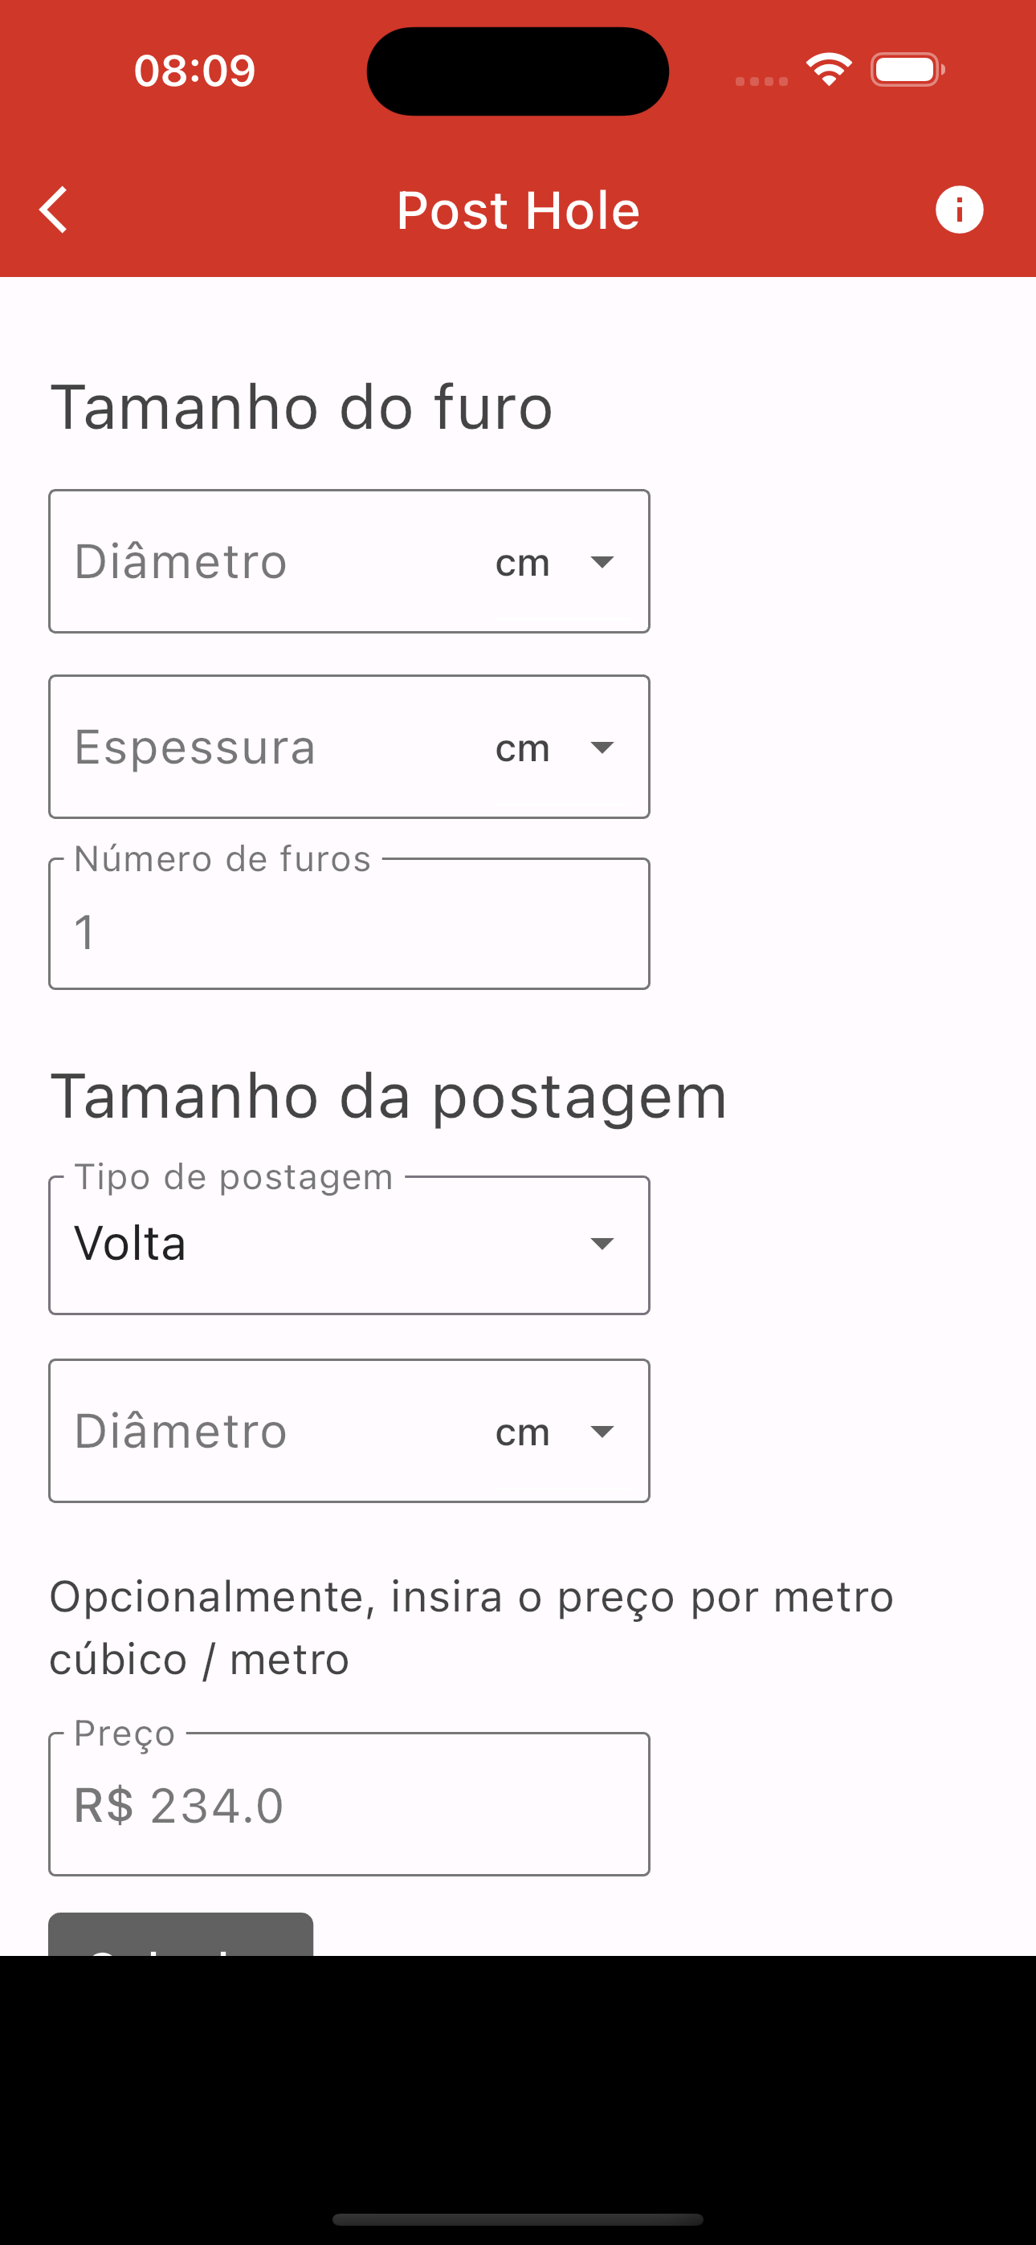Select the Preço input field
Image resolution: width=1036 pixels, height=2245 pixels.
tap(349, 1804)
